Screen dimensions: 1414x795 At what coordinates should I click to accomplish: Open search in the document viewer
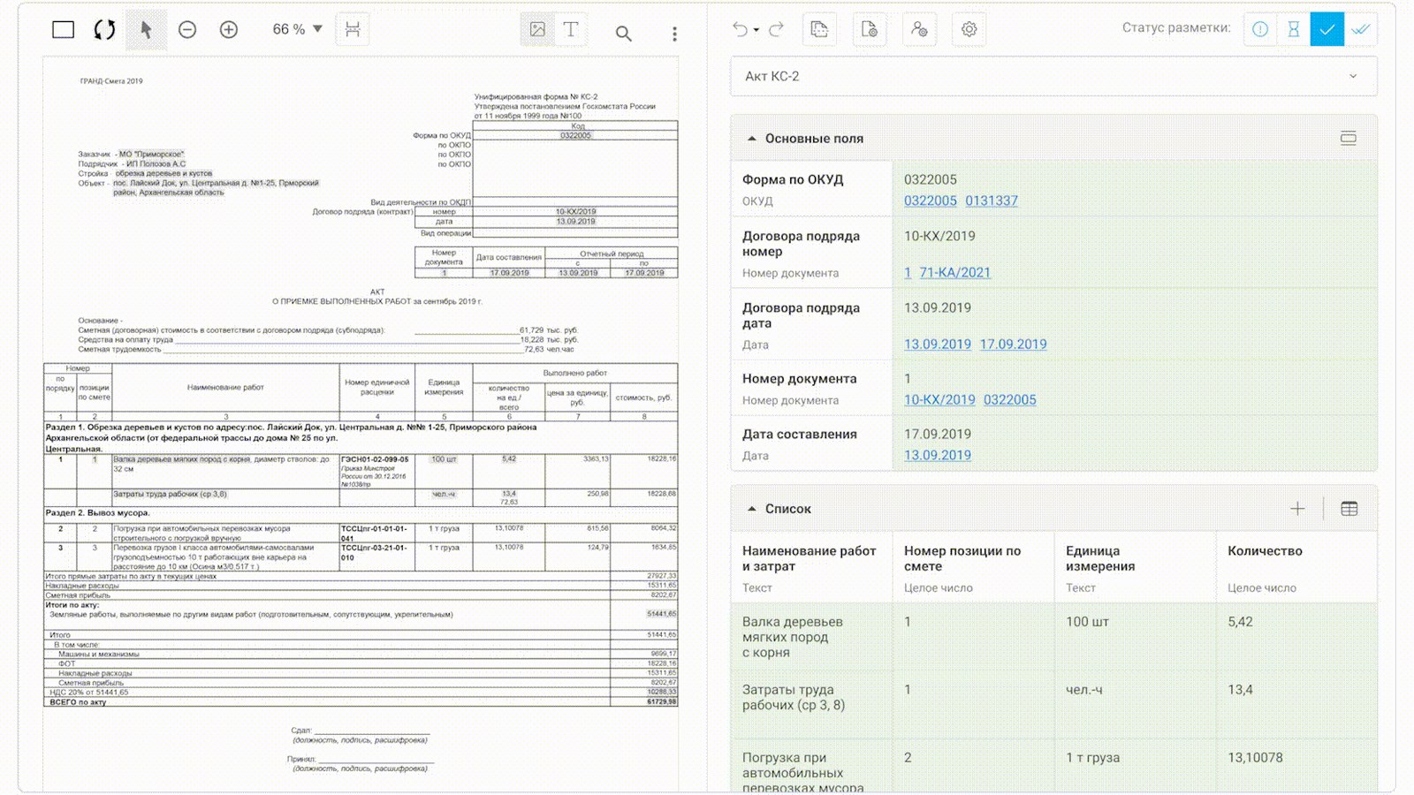[x=624, y=34]
